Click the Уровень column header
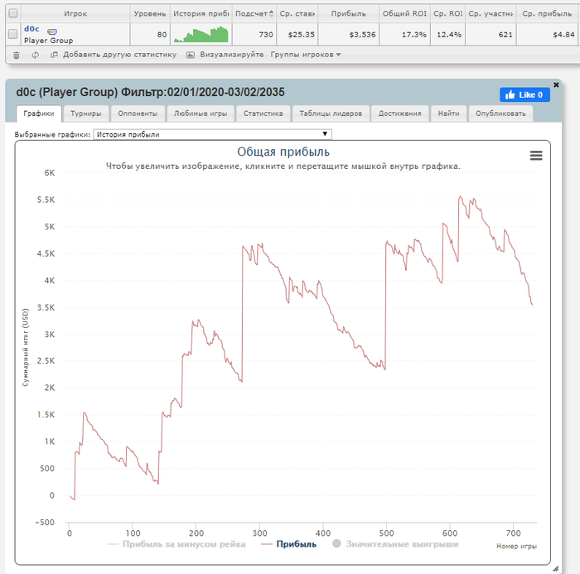580x574 pixels. [150, 14]
